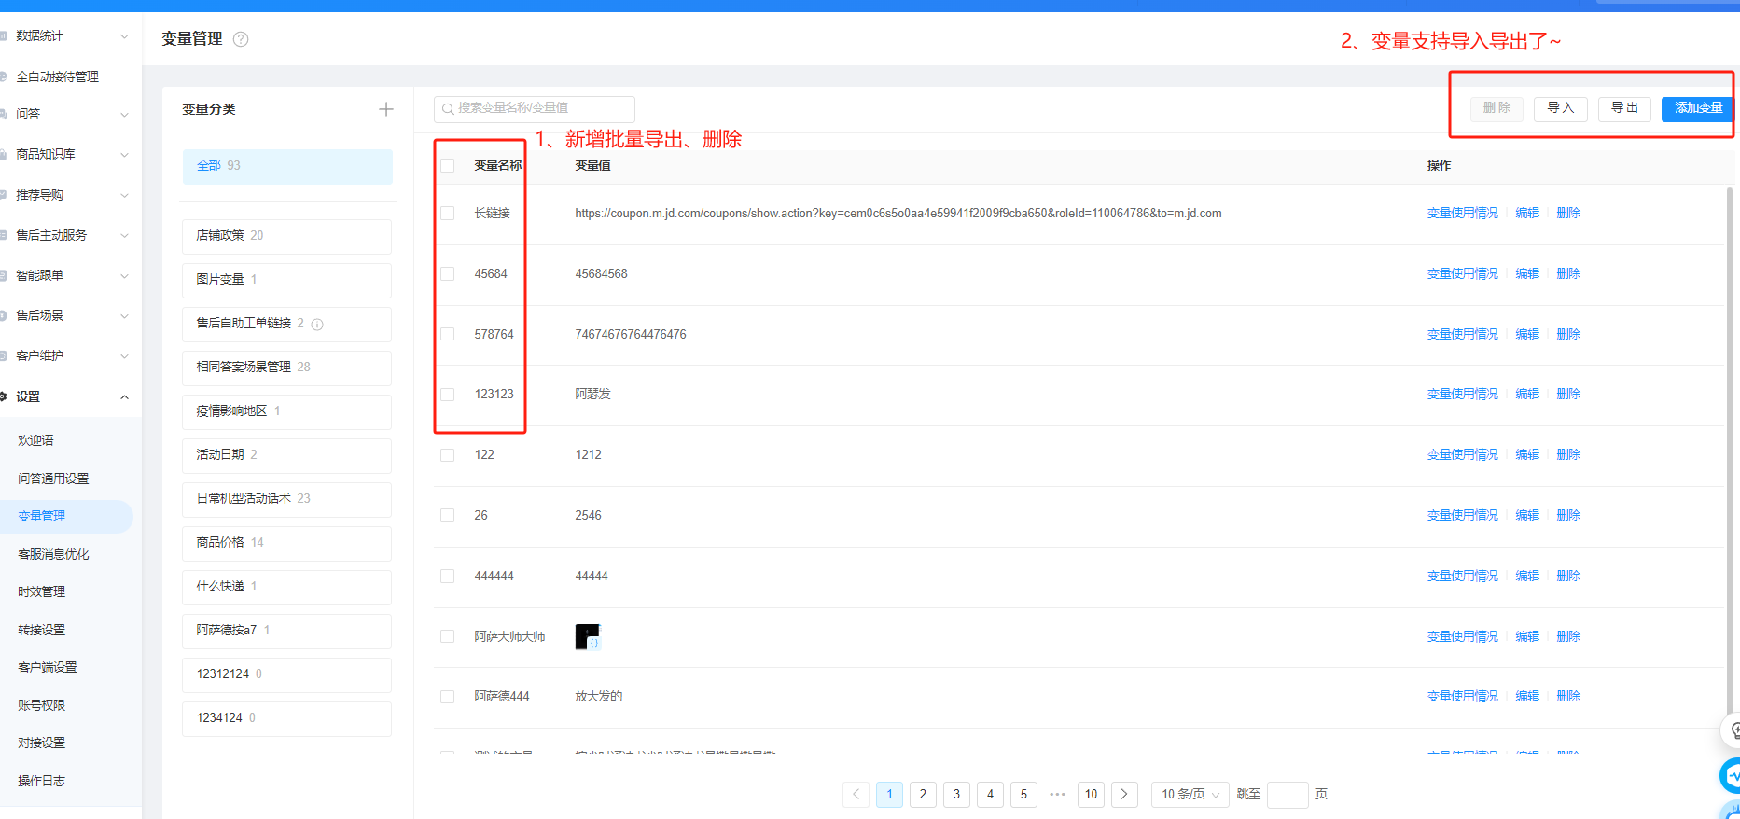Click the 添加变量 button

pos(1697,109)
